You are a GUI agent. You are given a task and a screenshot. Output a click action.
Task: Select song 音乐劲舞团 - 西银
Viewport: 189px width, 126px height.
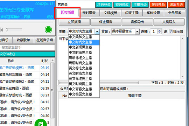click(25, 89)
